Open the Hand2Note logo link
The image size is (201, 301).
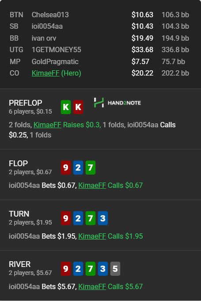(x=118, y=103)
